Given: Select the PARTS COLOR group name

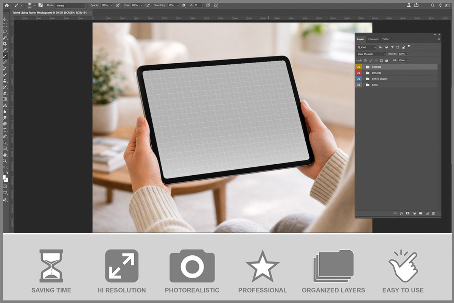Looking at the screenshot, I should tap(379, 79).
